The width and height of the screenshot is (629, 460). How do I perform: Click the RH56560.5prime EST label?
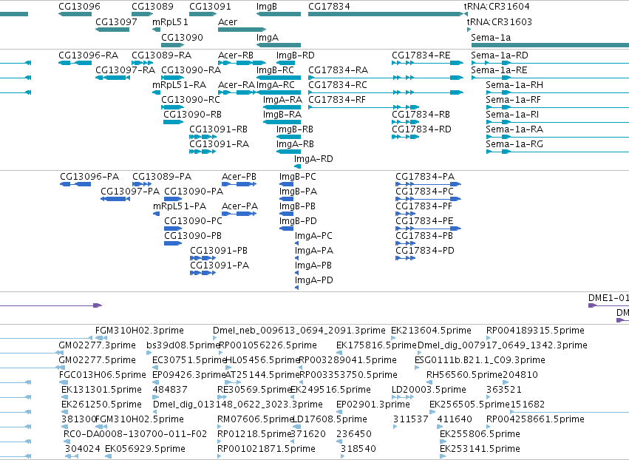point(464,375)
